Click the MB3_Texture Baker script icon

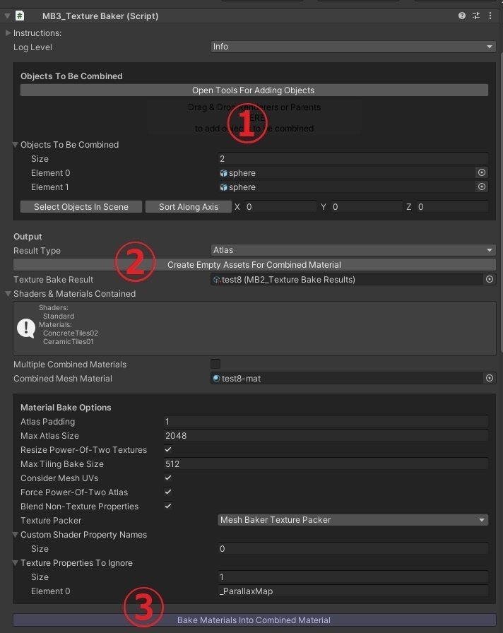click(19, 16)
